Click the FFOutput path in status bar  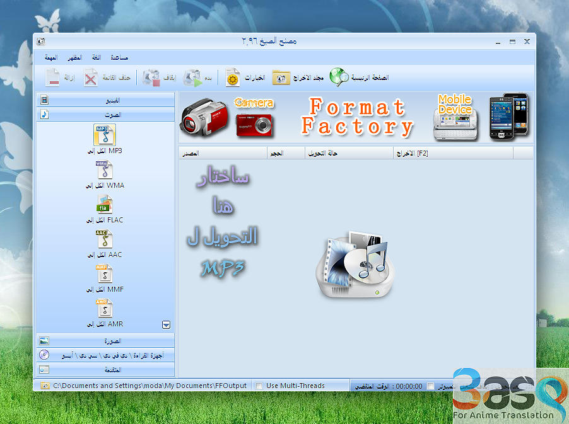coord(150,386)
